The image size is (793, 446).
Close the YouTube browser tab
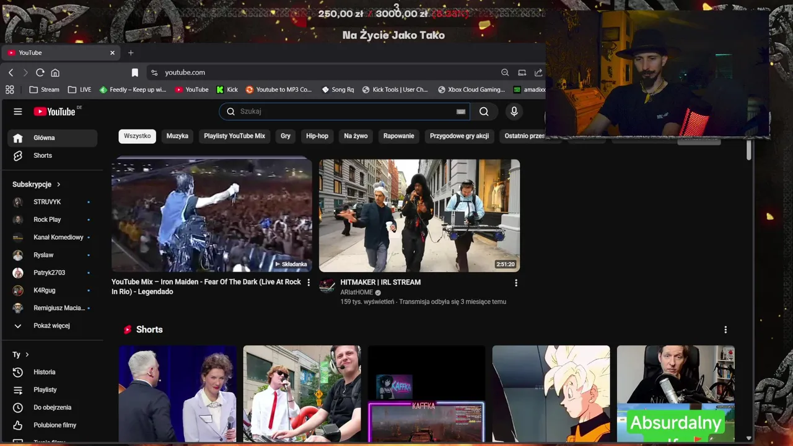112,53
